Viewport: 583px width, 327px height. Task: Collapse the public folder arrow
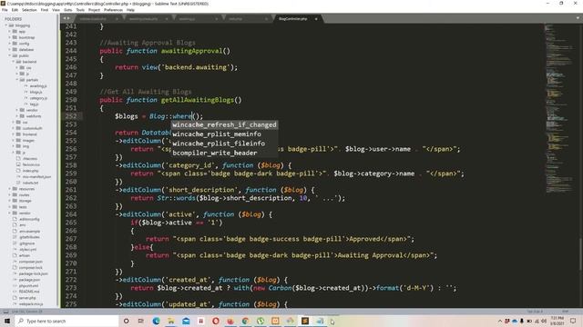pos(10,55)
